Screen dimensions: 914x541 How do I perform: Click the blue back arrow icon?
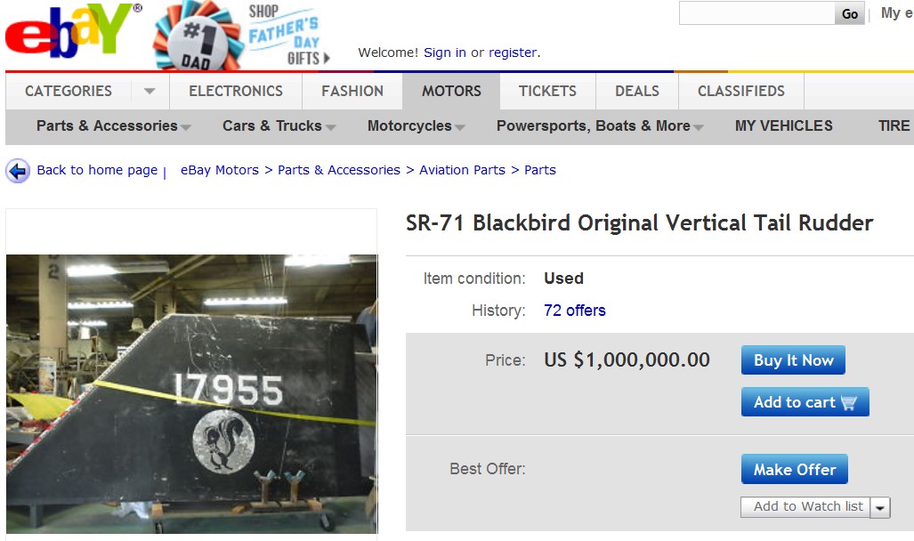pos(15,170)
